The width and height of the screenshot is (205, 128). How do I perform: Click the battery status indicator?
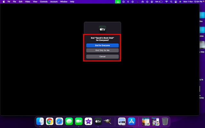pyautogui.click(x=159, y=2)
